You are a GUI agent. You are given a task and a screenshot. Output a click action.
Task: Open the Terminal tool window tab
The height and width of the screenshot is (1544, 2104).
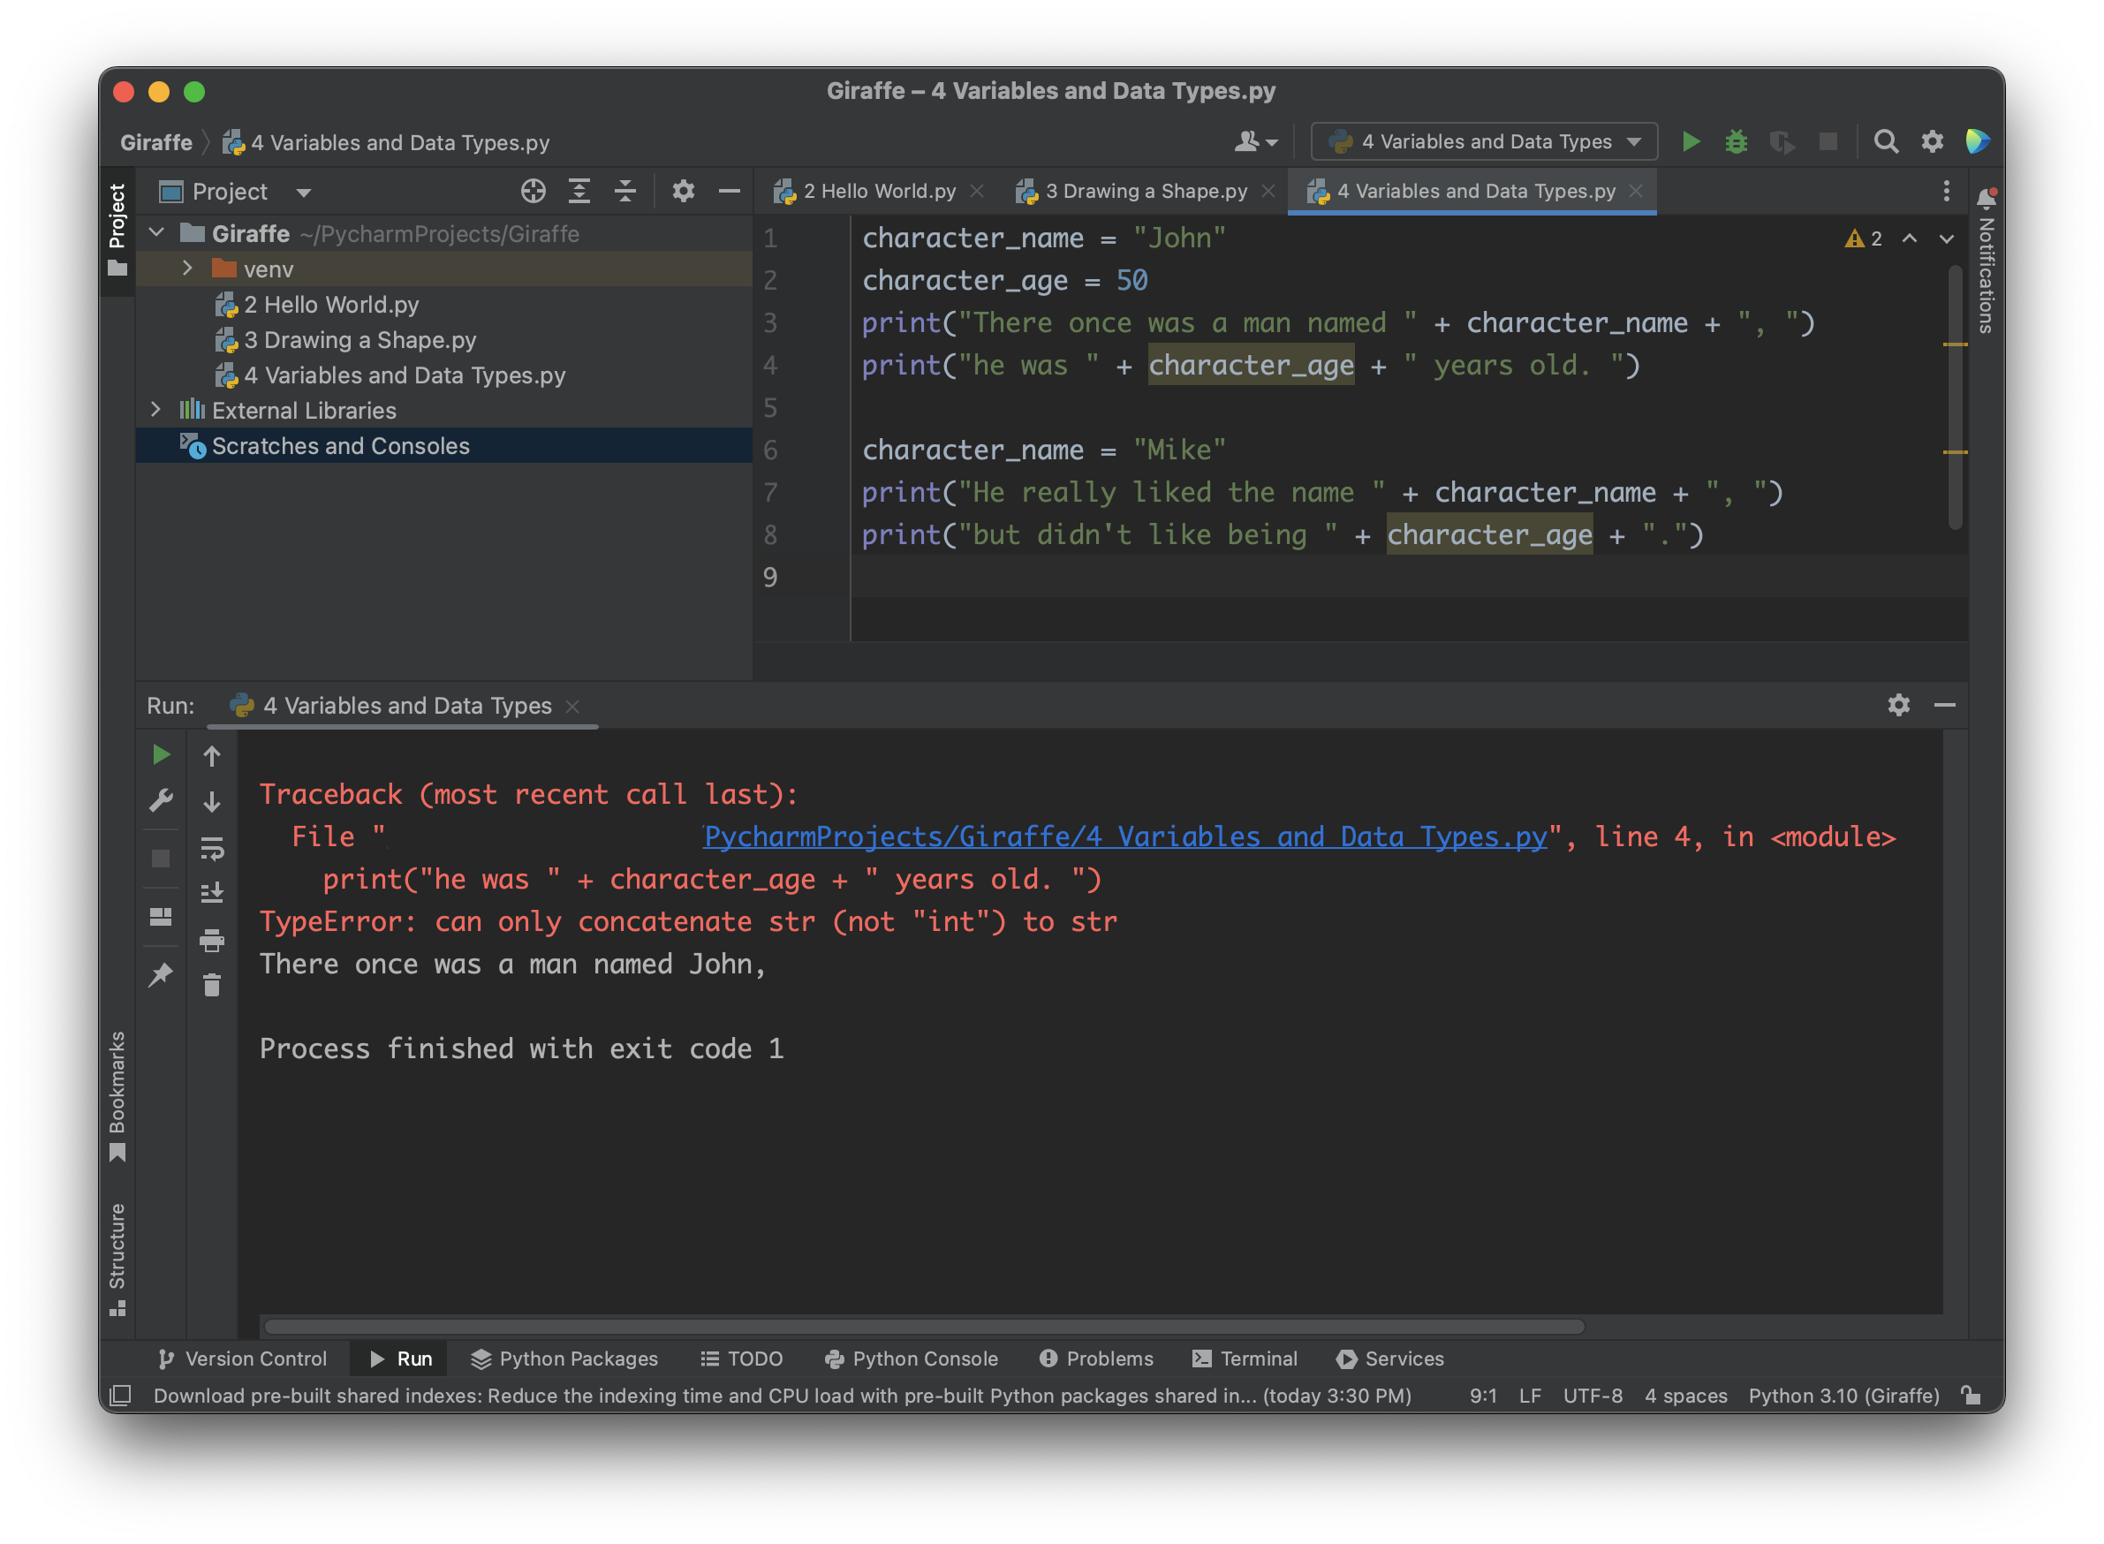coord(1245,1358)
